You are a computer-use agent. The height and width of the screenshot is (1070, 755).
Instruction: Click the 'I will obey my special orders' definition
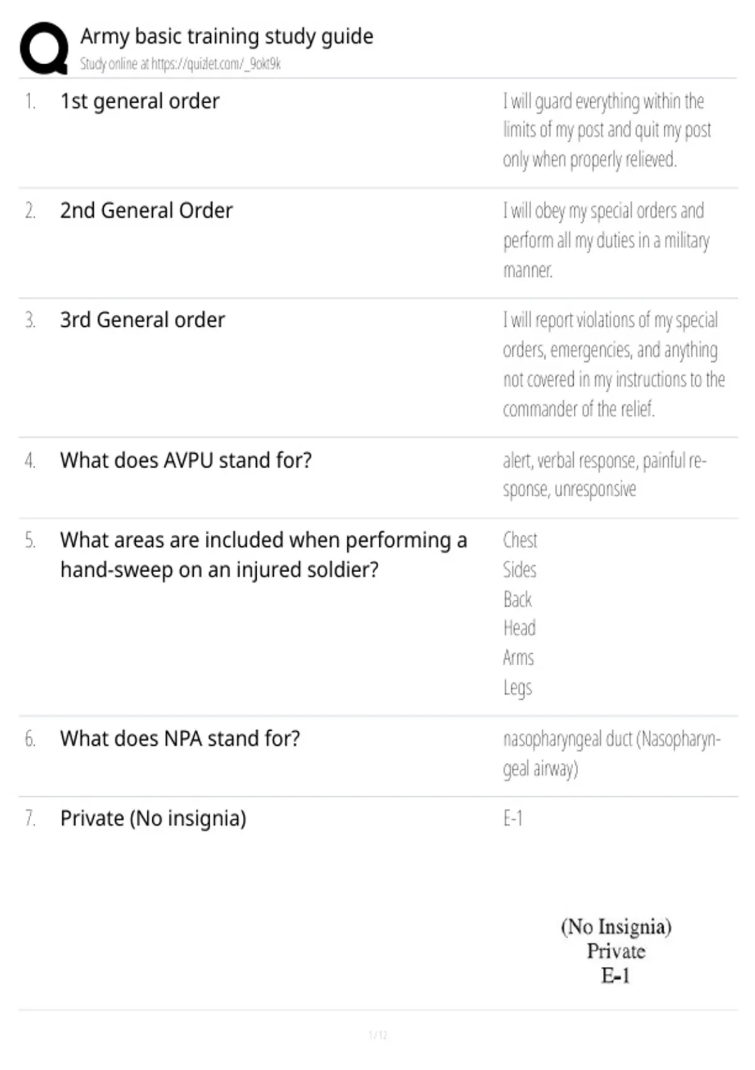click(607, 240)
